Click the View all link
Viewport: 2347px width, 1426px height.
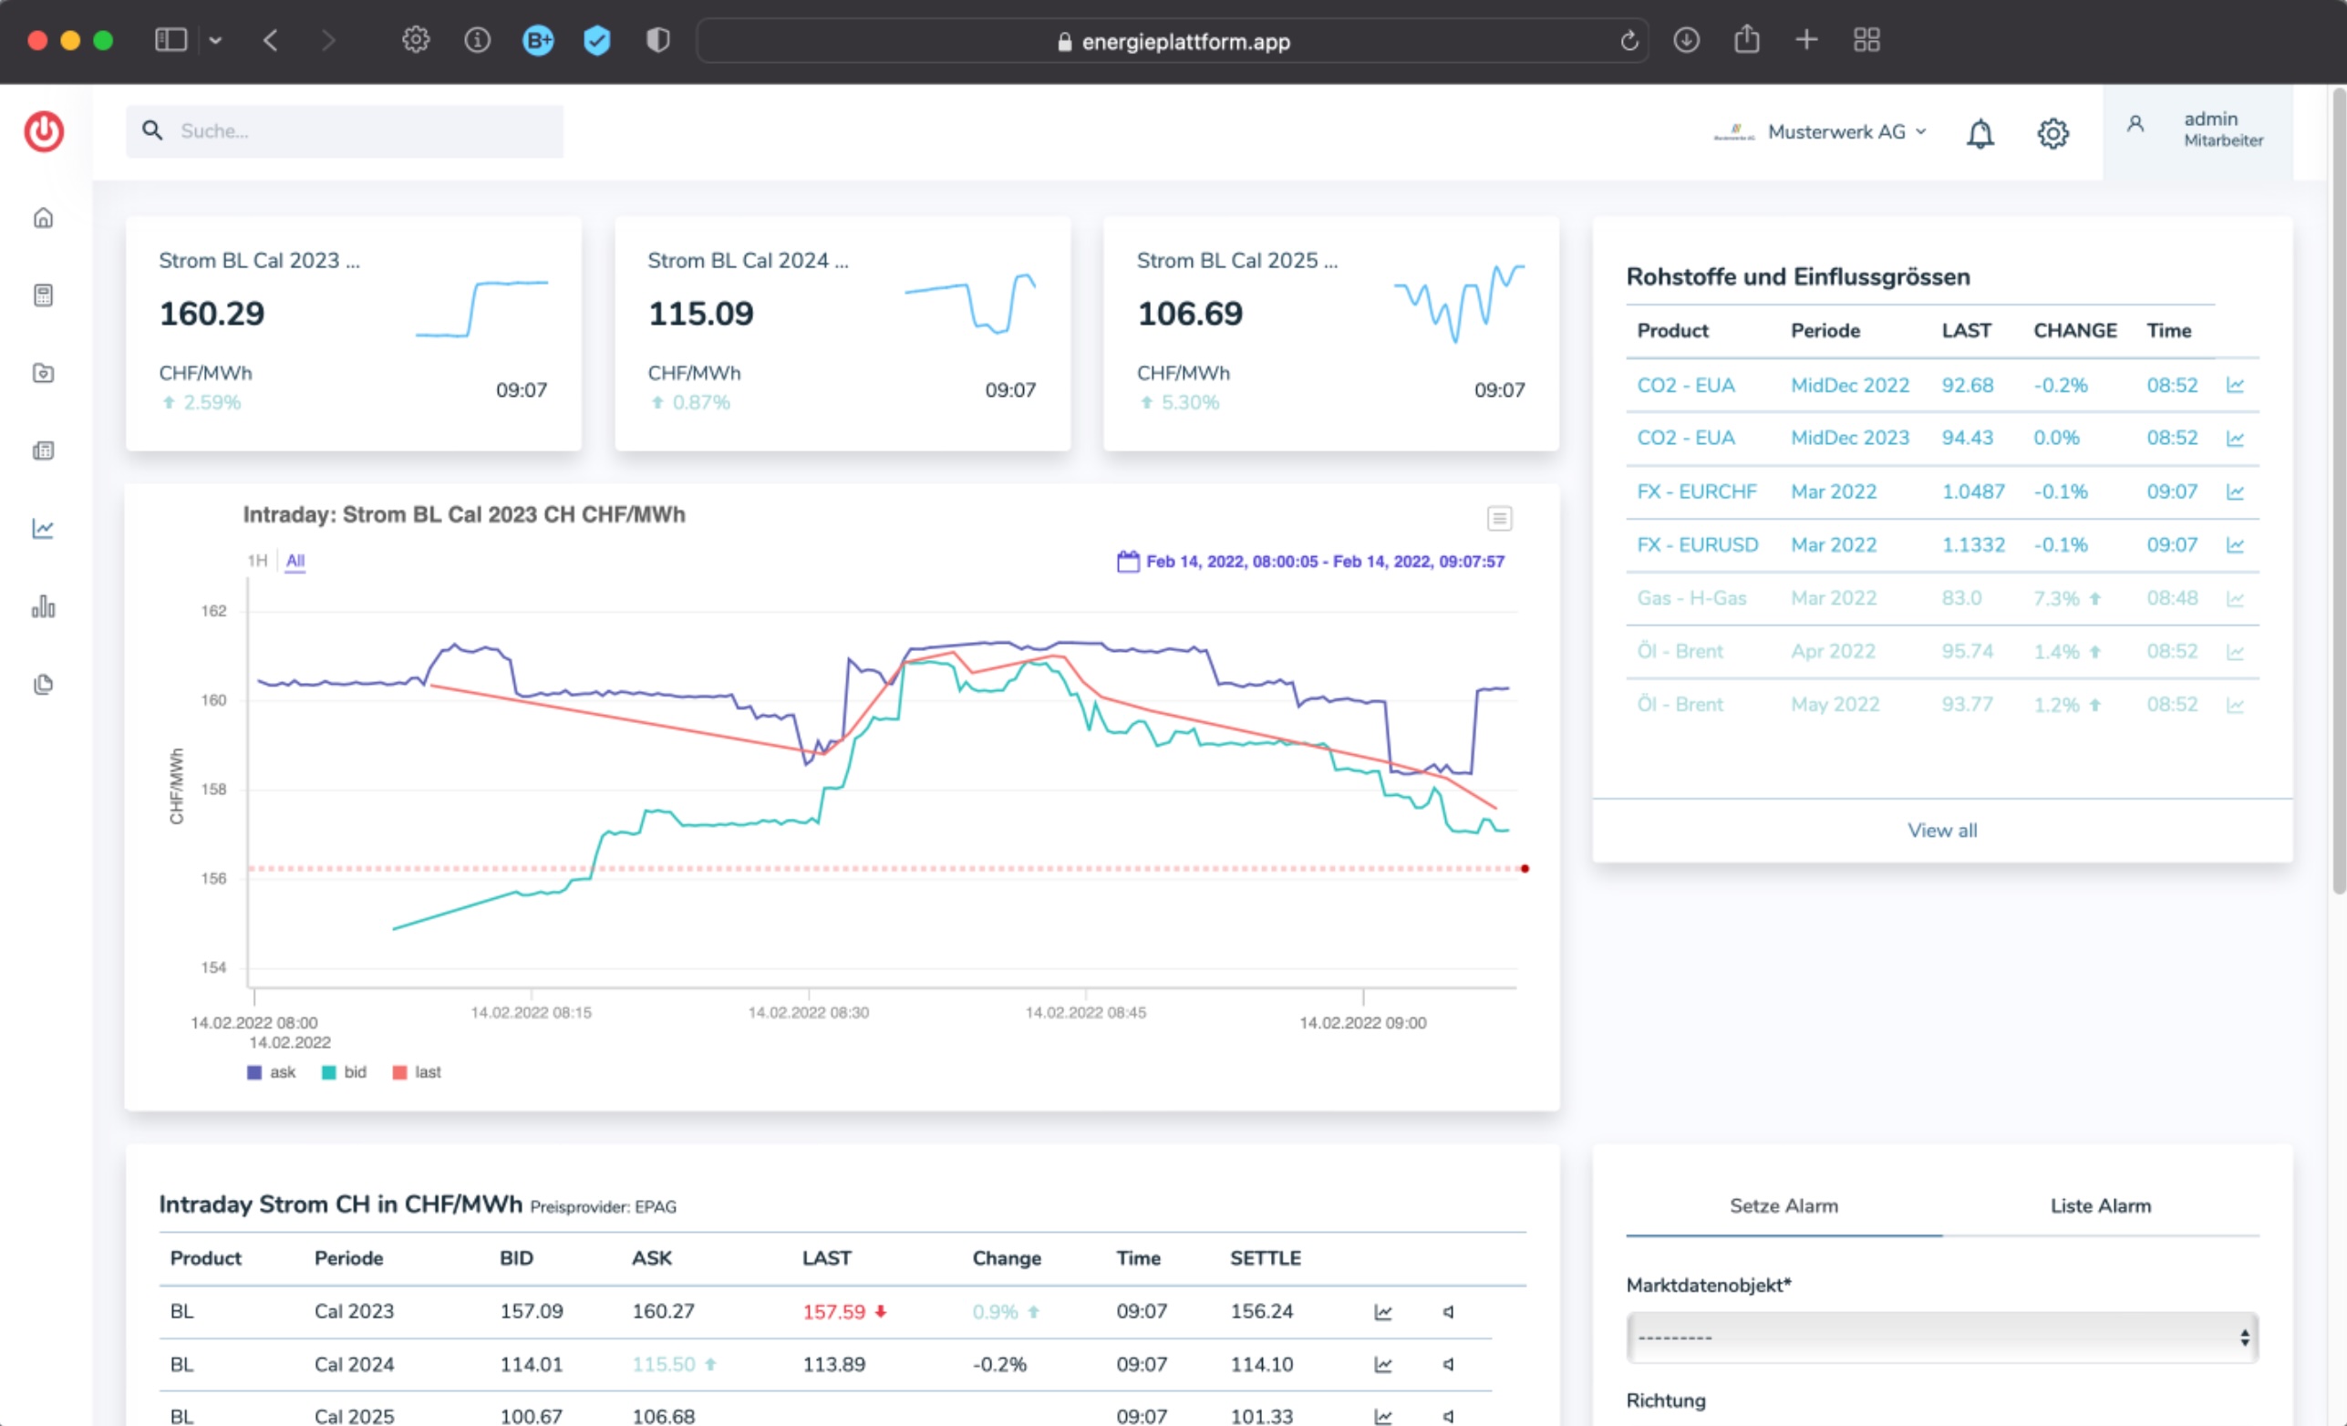[x=1942, y=831]
